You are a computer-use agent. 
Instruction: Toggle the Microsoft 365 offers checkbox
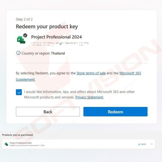pyautogui.click(x=19, y=92)
